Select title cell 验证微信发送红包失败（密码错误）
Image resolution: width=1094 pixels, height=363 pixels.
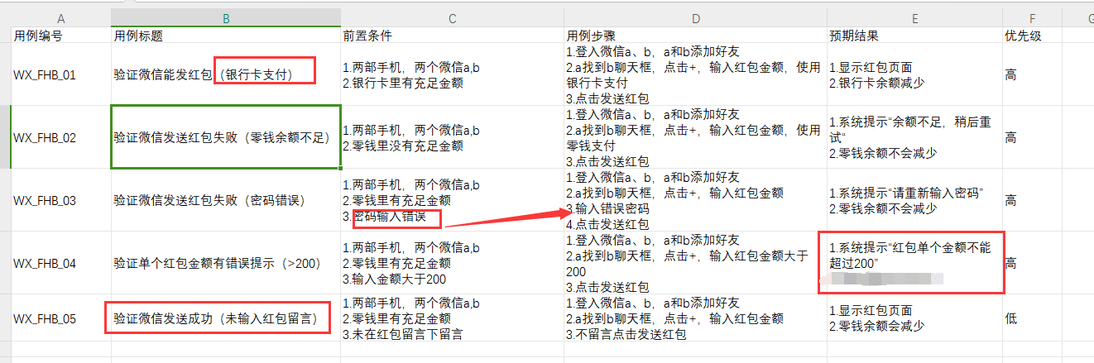[x=226, y=200]
